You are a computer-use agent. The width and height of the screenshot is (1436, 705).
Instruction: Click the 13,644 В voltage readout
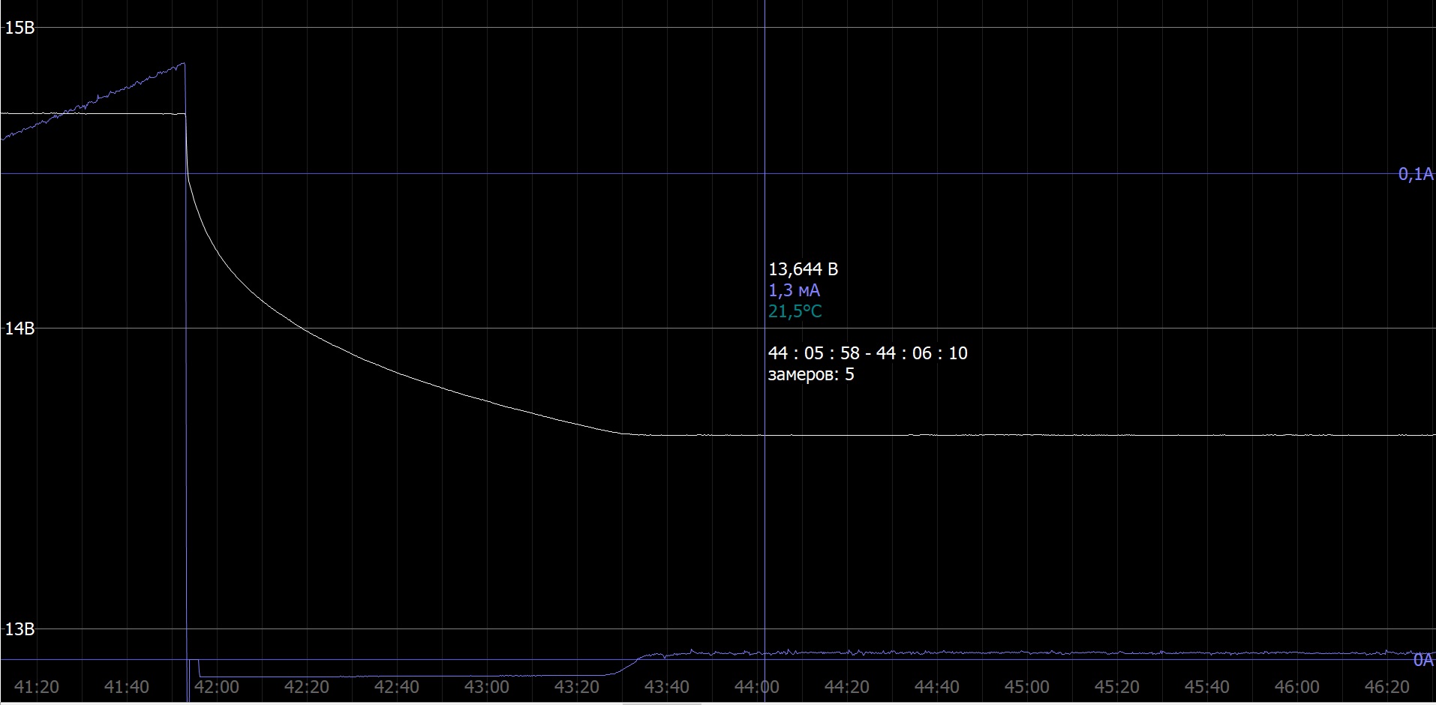pyautogui.click(x=803, y=269)
